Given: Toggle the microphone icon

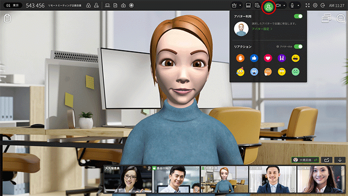Looking at the screenshot, I should pyautogui.click(x=292, y=5).
